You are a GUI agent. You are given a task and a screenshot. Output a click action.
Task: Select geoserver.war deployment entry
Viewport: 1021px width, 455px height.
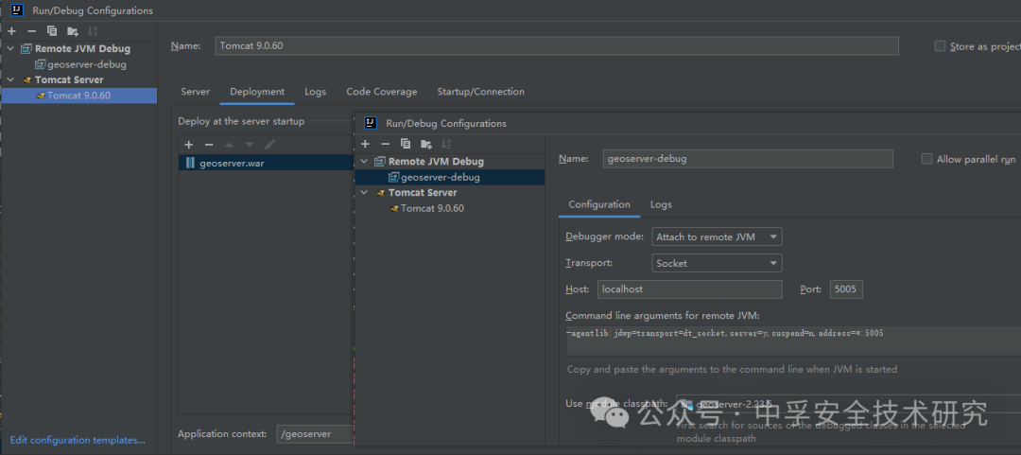(x=266, y=163)
